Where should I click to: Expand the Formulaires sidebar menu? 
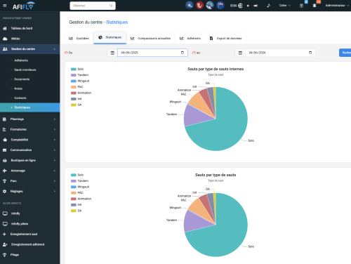pyautogui.click(x=29, y=129)
